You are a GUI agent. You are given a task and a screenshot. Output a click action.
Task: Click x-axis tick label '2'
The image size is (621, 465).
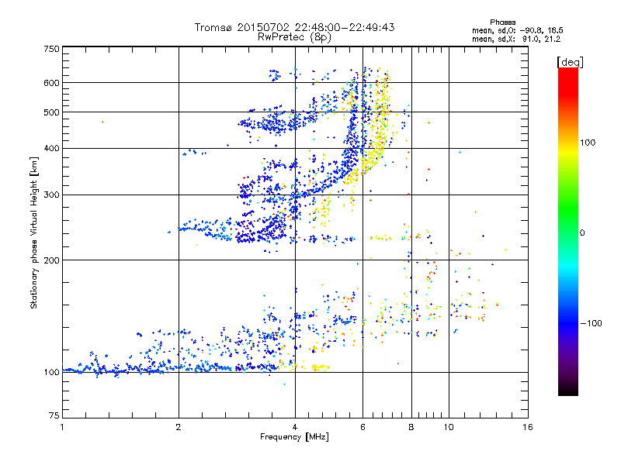(x=179, y=427)
